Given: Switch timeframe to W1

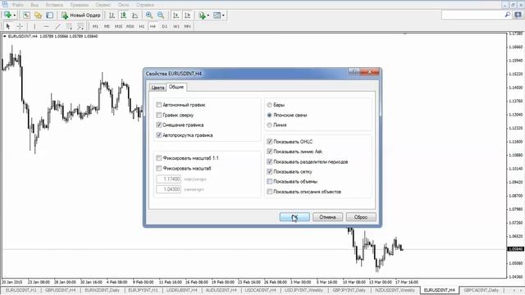Looking at the screenshot, I should point(176,26).
